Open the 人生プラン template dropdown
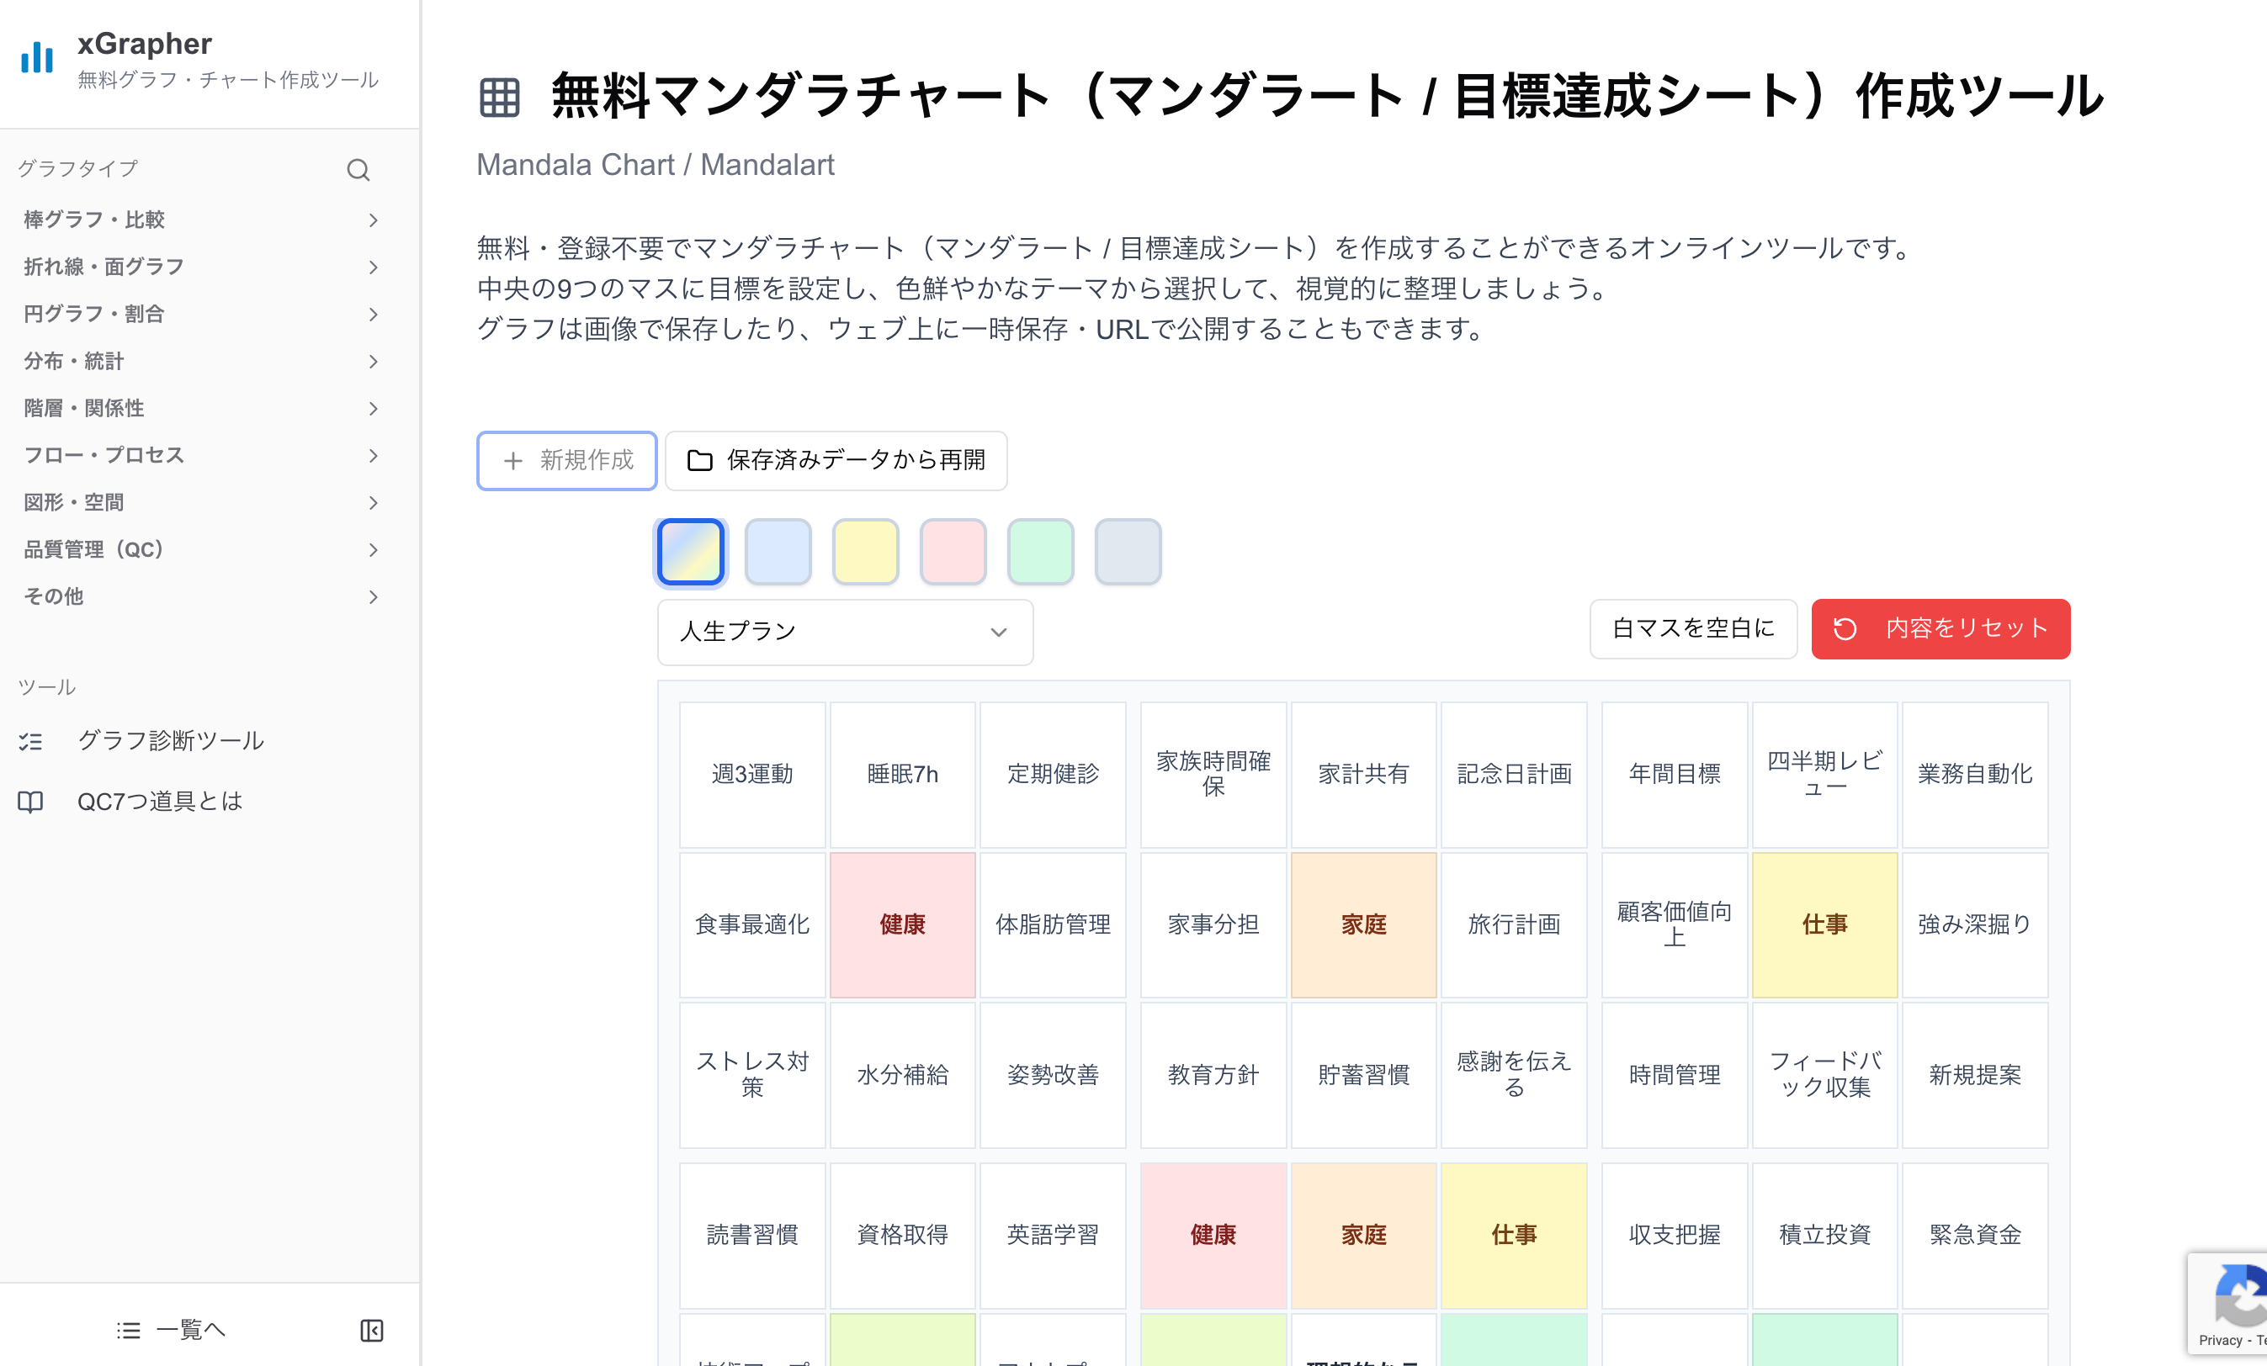 click(845, 632)
